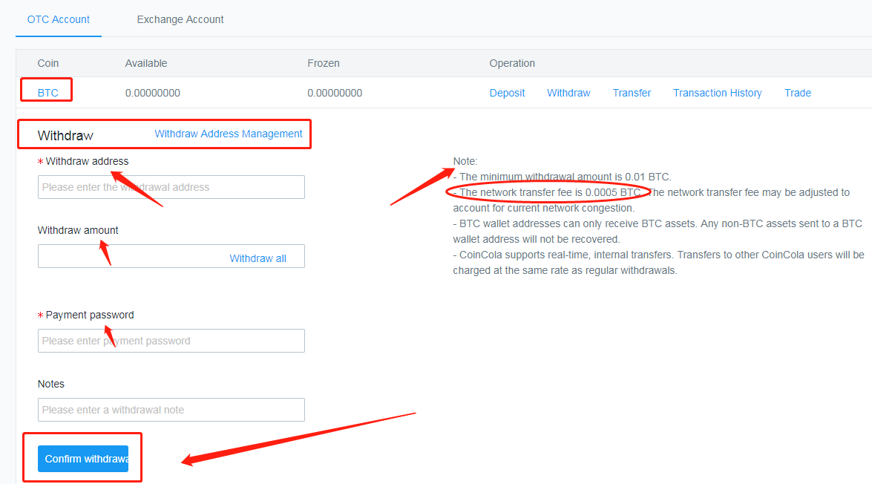Click the Available column header
The width and height of the screenshot is (872, 484).
[146, 63]
